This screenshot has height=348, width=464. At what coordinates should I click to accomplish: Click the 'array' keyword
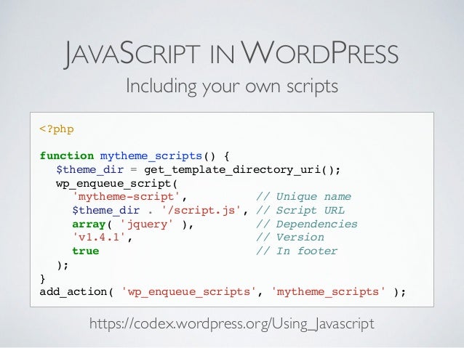click(89, 224)
